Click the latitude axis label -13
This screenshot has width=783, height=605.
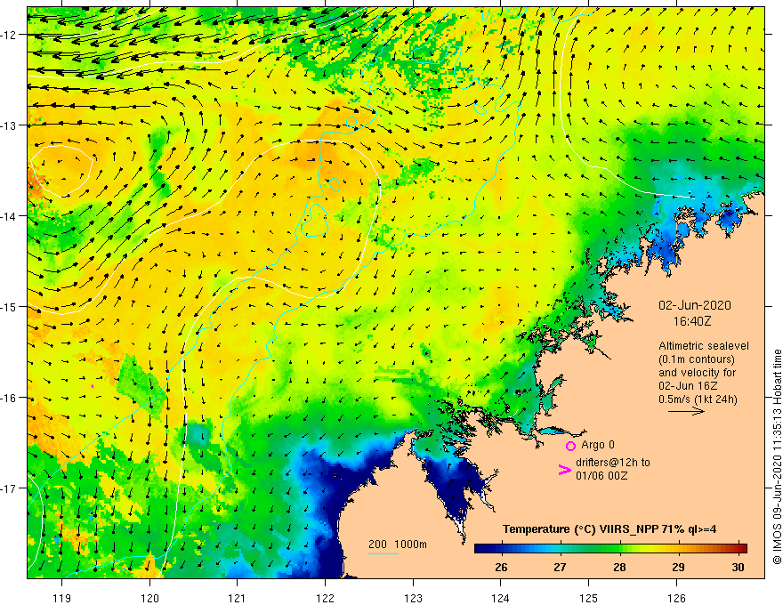(9, 125)
